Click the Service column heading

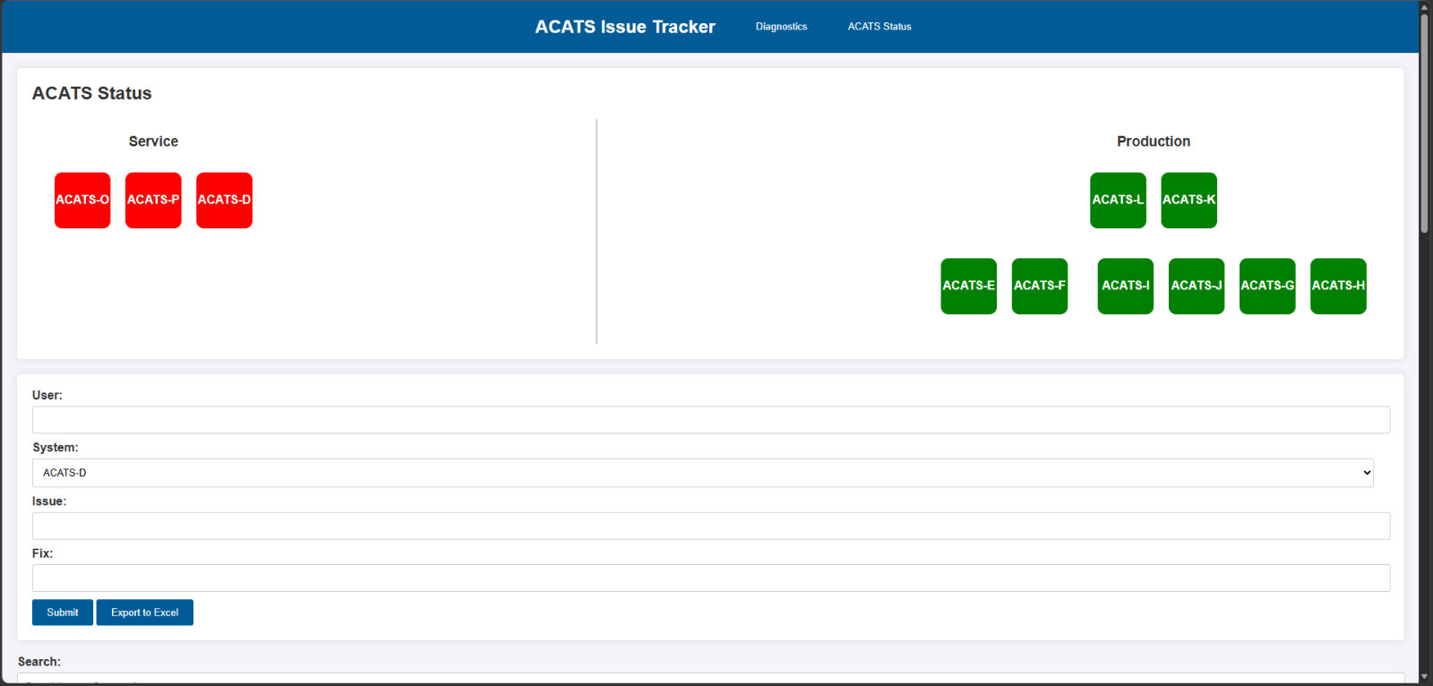tap(153, 141)
